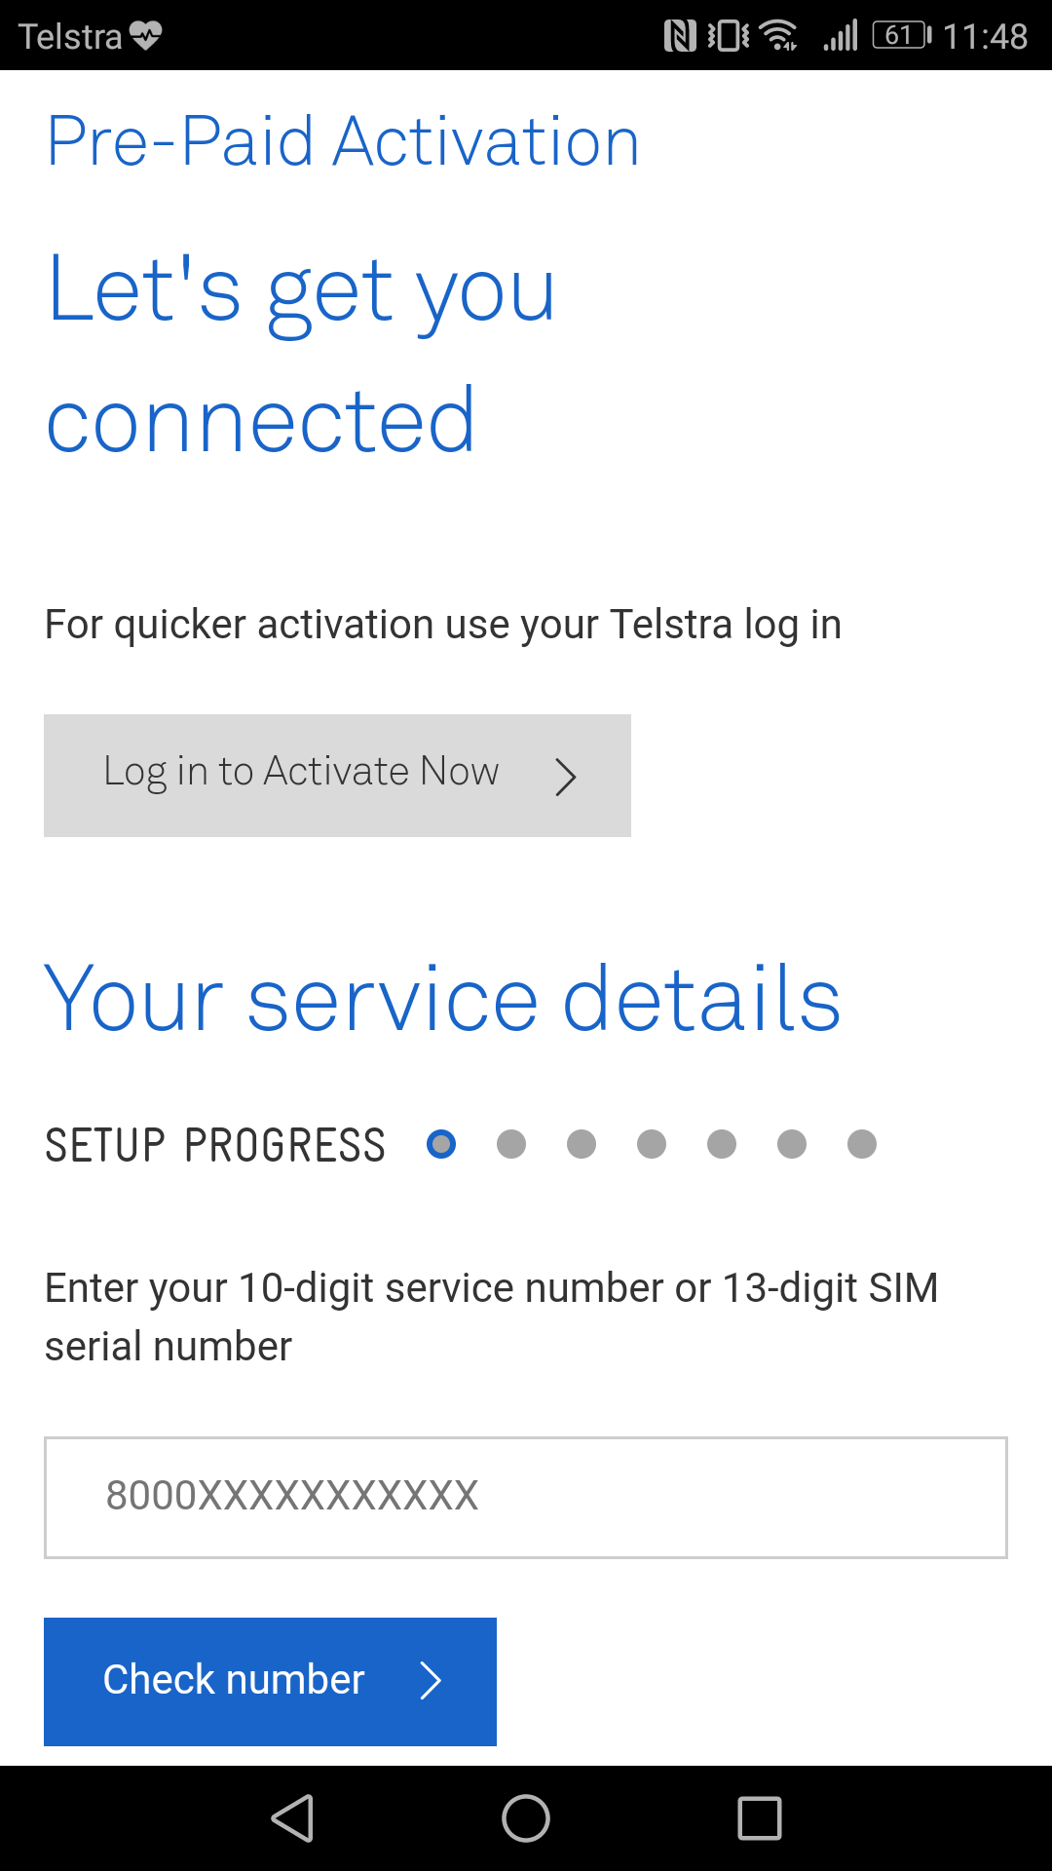
Task: Tap the Android back navigation button
Action: coord(293,1818)
